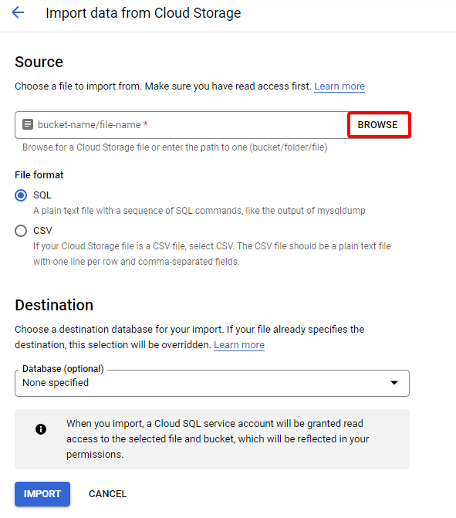456x518 pixels.
Task: Click the service account permissions notice
Action: [212, 439]
